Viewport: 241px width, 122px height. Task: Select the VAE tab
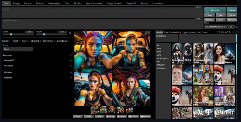(200, 32)
